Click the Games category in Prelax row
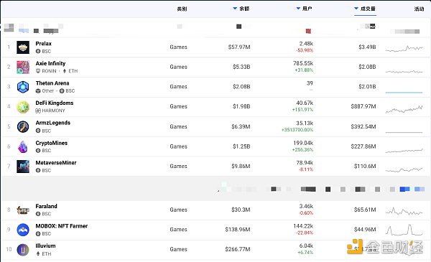Image resolution: width=431 pixels, height=262 pixels. click(178, 47)
